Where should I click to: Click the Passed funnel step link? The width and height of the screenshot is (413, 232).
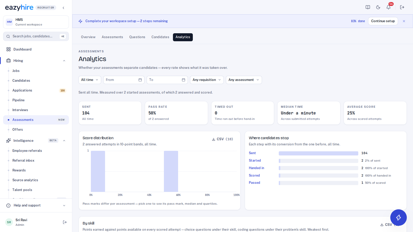coord(255,183)
